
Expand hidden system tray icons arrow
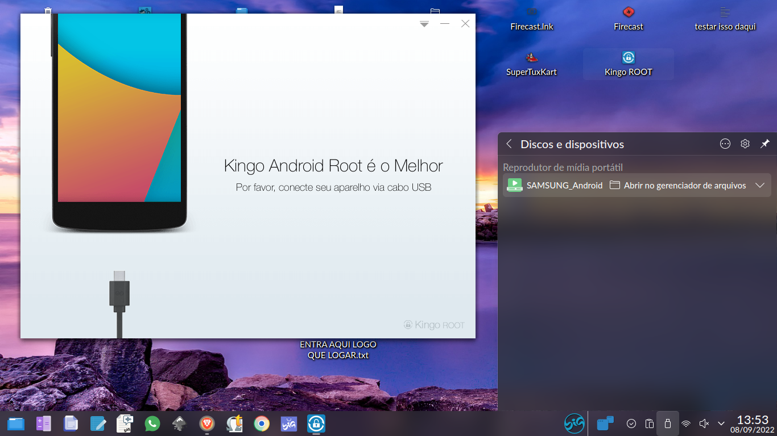pos(721,424)
